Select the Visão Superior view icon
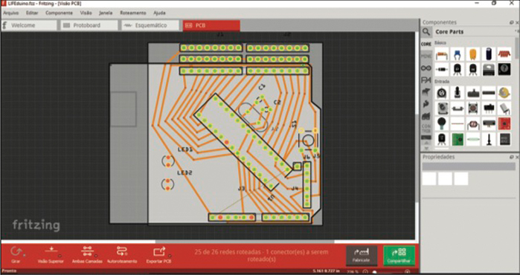The image size is (520, 275). (51, 250)
